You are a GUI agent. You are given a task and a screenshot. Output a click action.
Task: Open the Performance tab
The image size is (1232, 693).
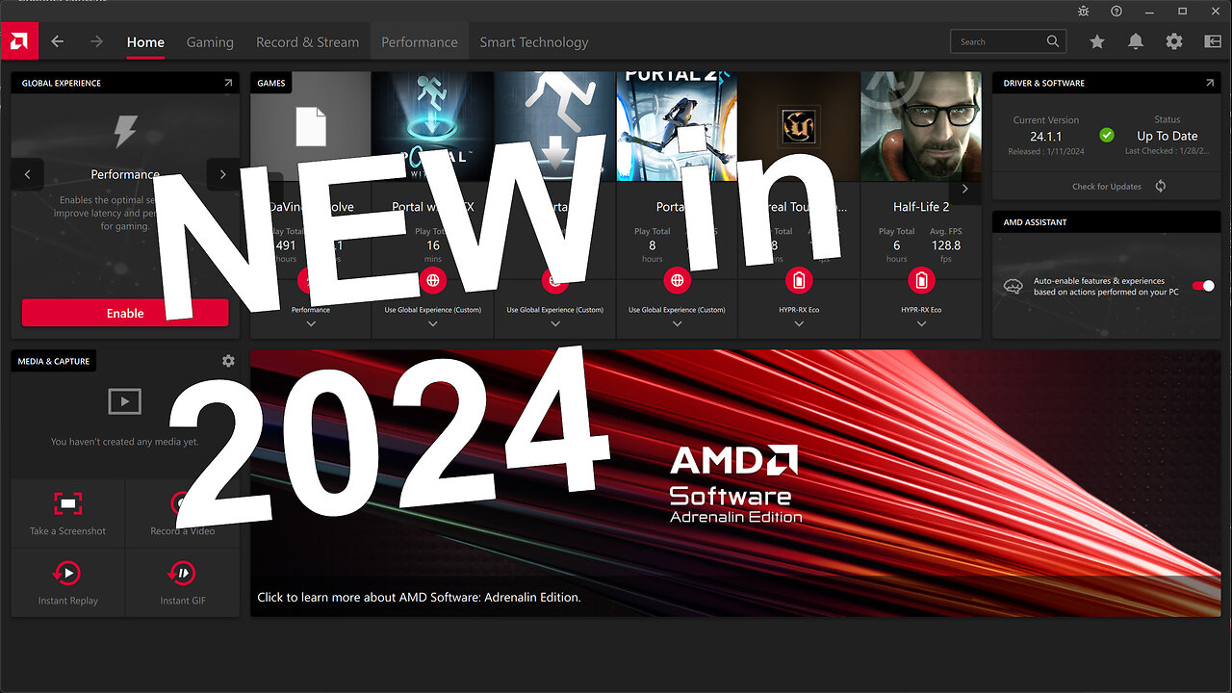tap(420, 42)
